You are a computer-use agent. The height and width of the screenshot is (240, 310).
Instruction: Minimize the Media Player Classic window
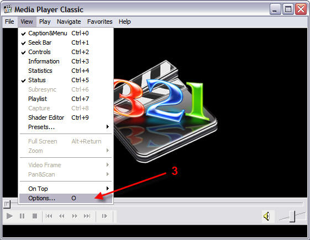point(275,9)
